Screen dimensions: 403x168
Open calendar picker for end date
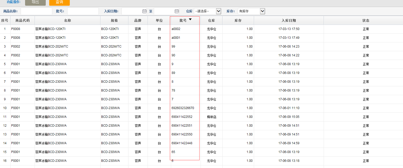[x=177, y=11]
